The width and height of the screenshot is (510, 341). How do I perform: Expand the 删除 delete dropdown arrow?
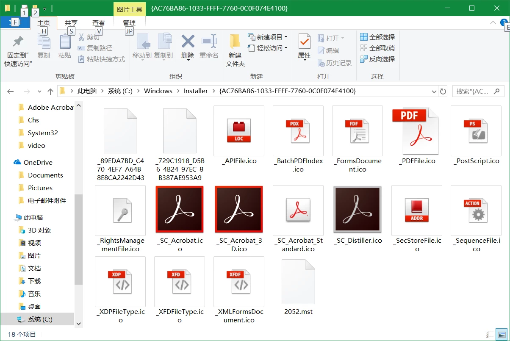pos(188,60)
